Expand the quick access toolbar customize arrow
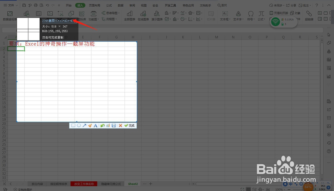The image size is (334, 191). [x=59, y=5]
